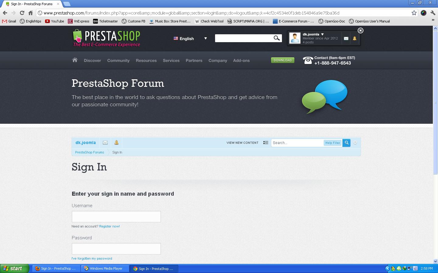This screenshot has height=273, width=438.
Task: Click the dk.joomla forum profile link
Action: coord(85,143)
